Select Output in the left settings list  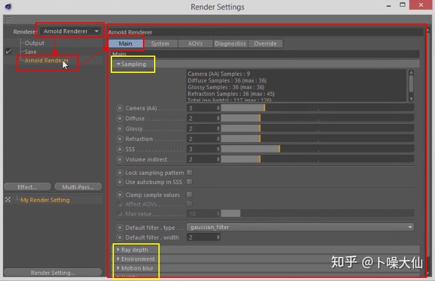(x=35, y=43)
